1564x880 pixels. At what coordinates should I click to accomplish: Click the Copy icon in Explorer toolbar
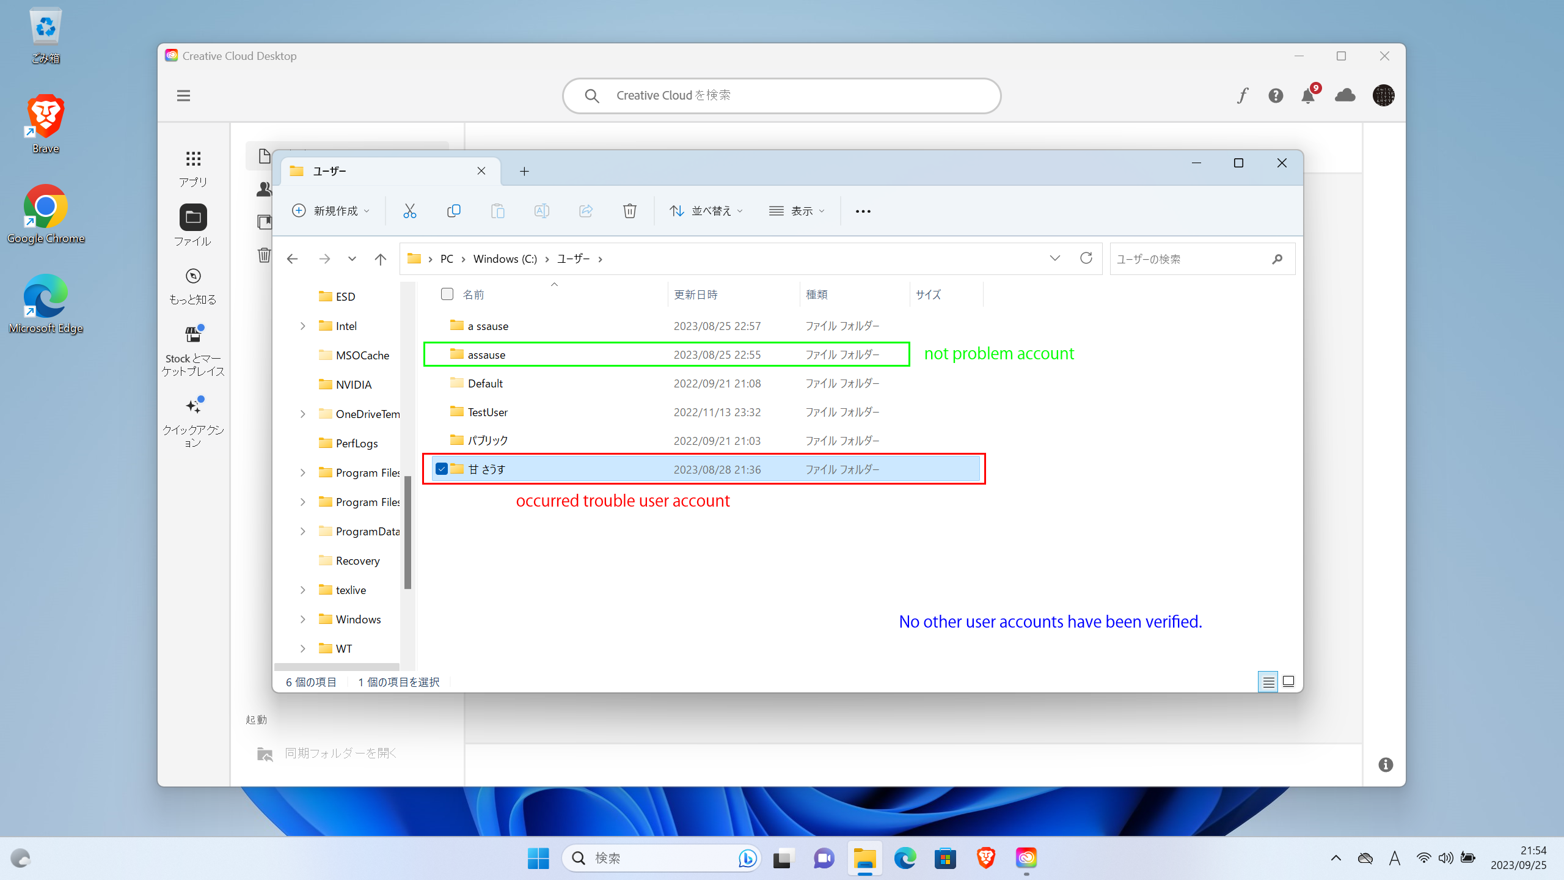pyautogui.click(x=453, y=211)
